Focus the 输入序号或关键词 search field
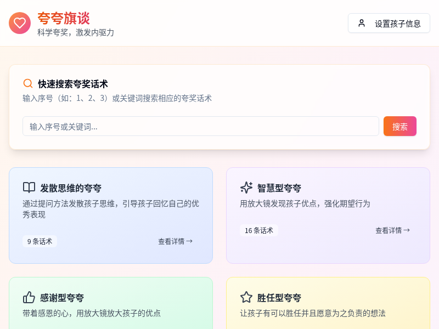The height and width of the screenshot is (329, 439). 201,126
